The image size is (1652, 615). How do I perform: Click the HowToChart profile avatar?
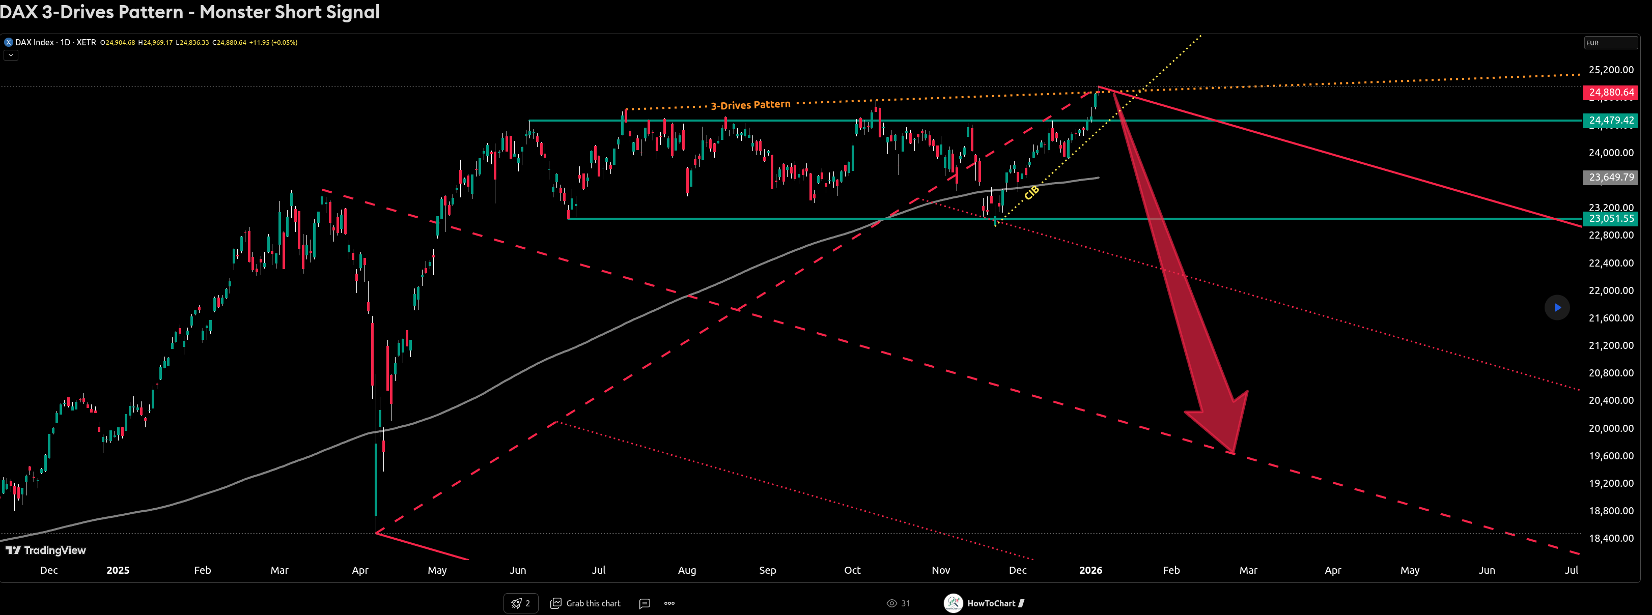click(x=953, y=603)
